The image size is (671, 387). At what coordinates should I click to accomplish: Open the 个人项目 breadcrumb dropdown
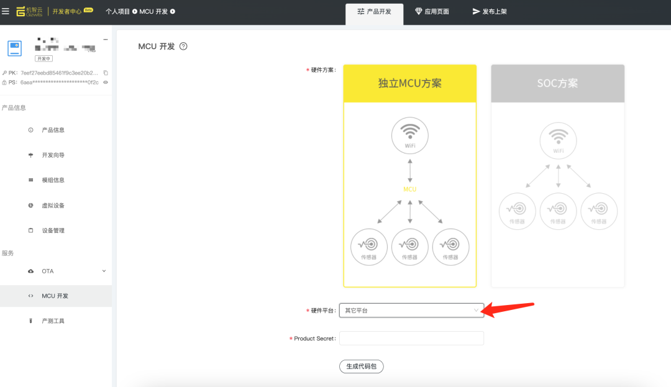click(121, 12)
